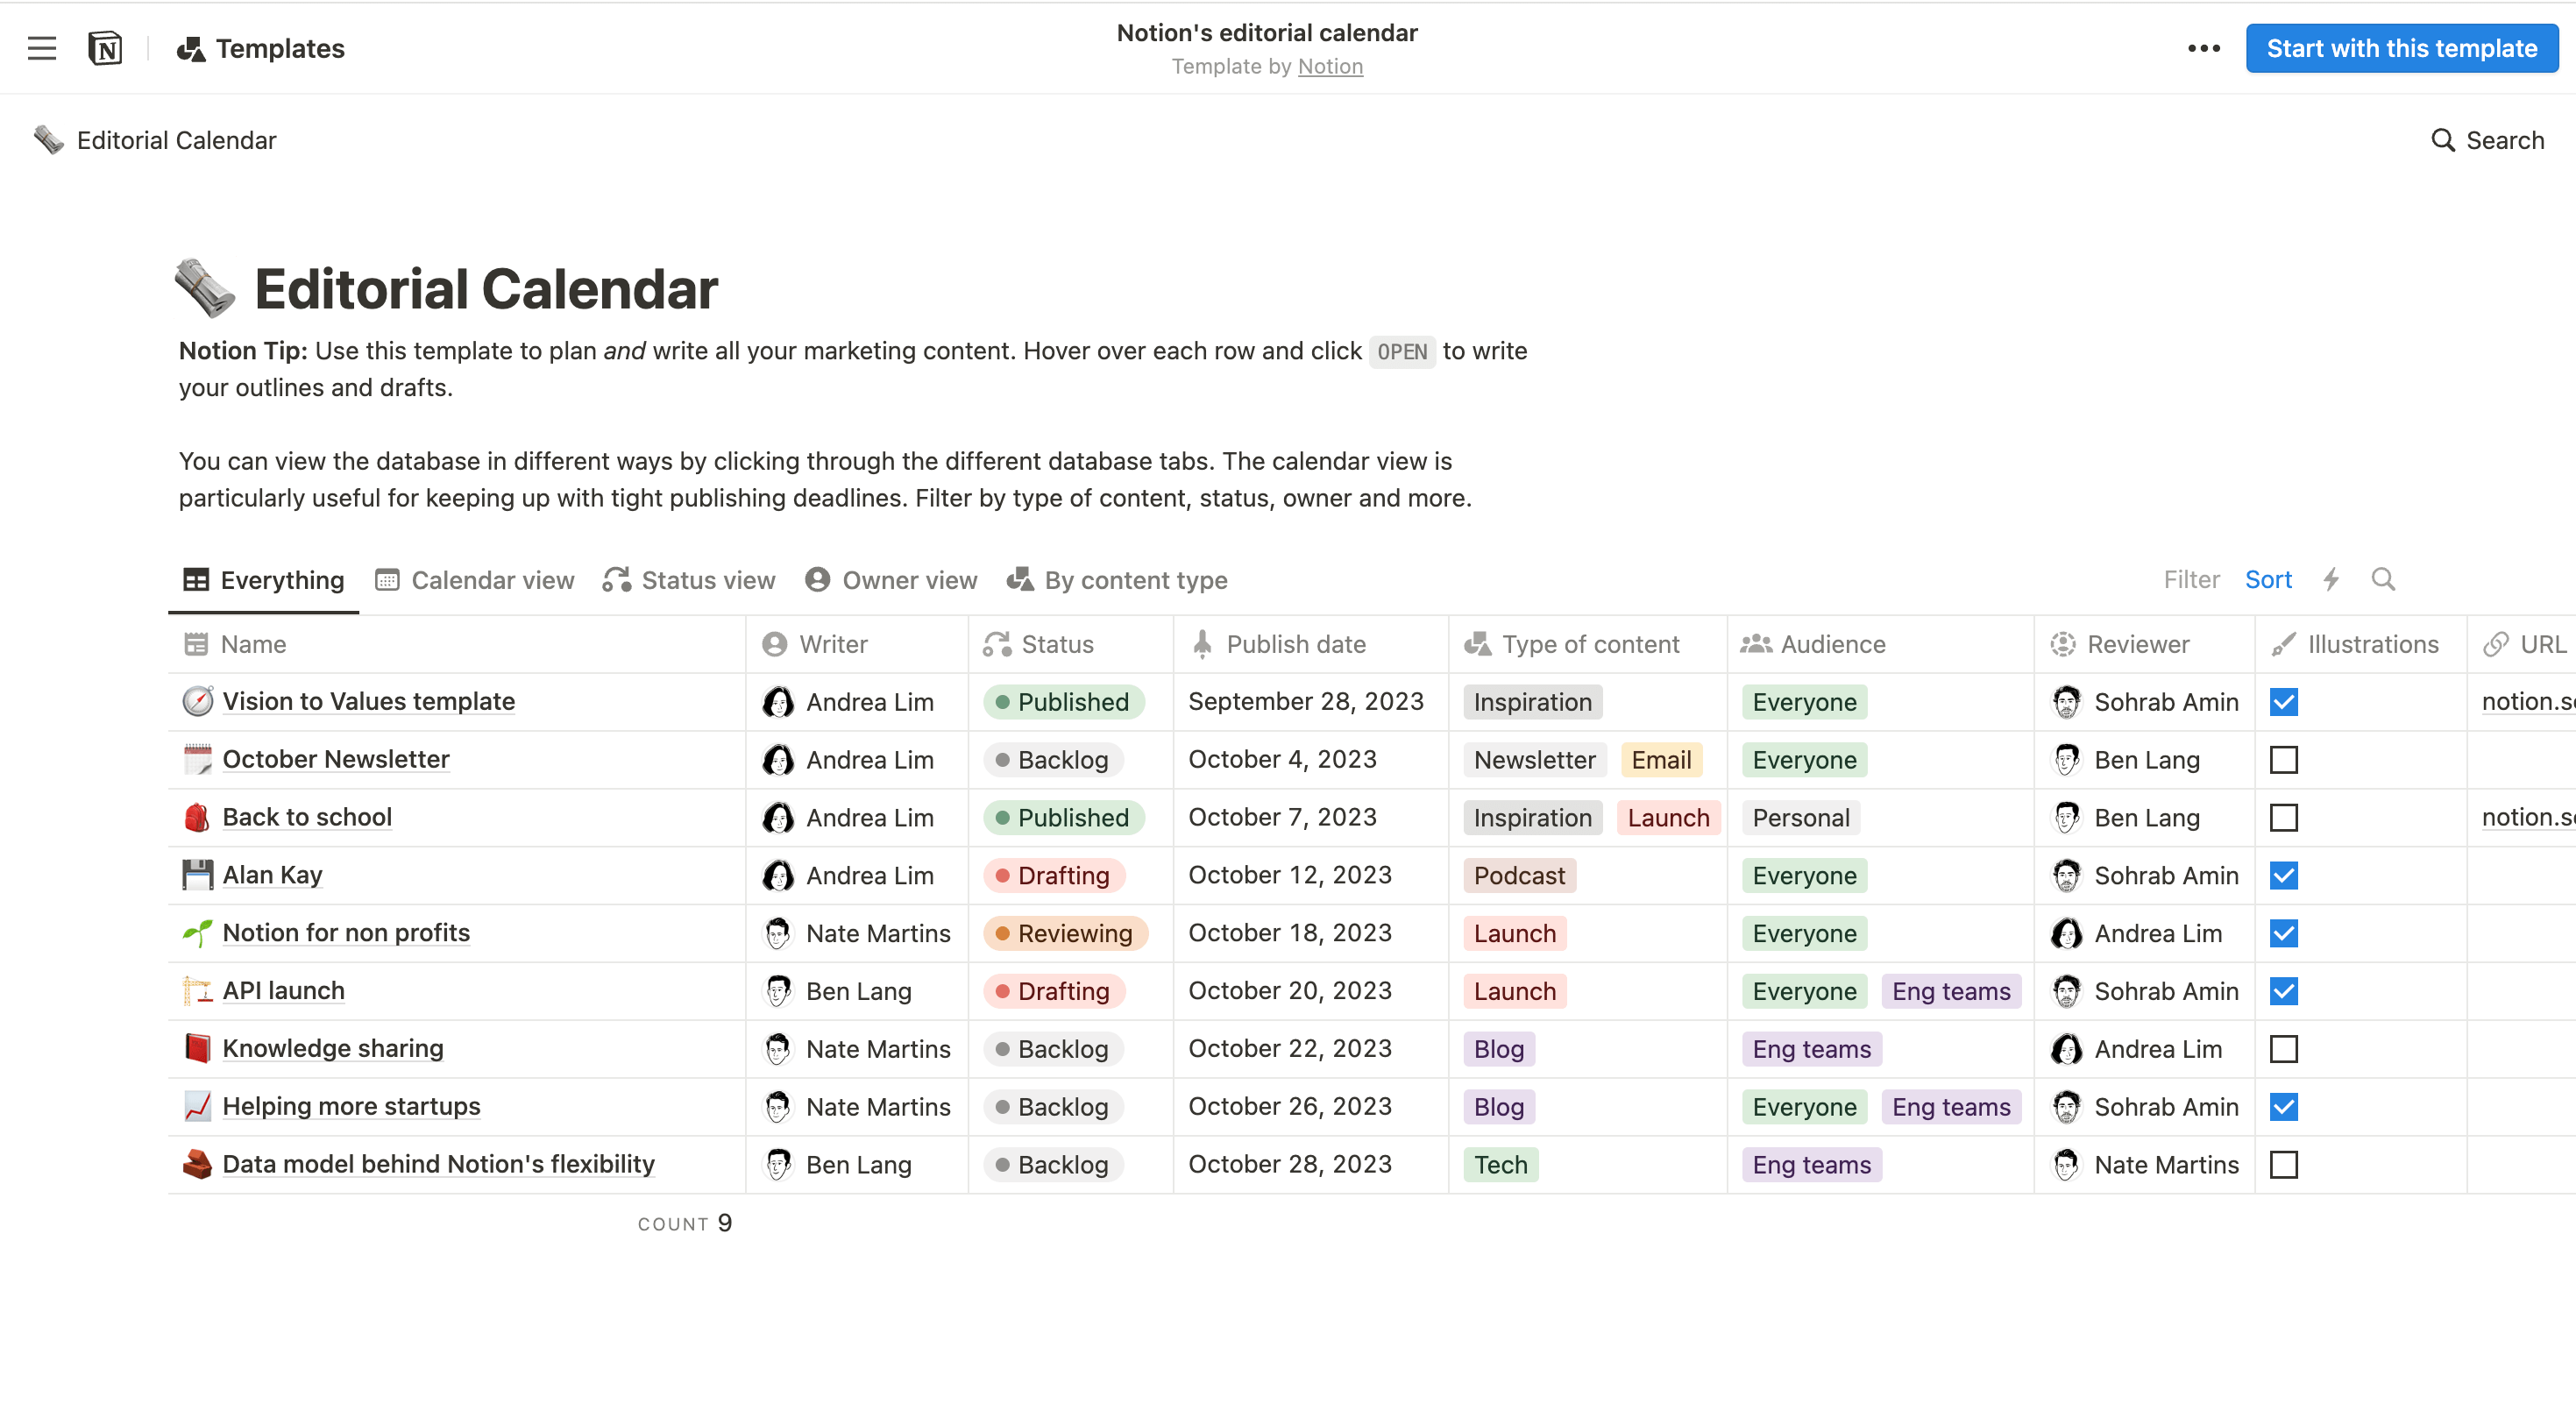Uncheck Illustrations for Notion for non profits
The width and height of the screenshot is (2576, 1404).
pos(2284,934)
